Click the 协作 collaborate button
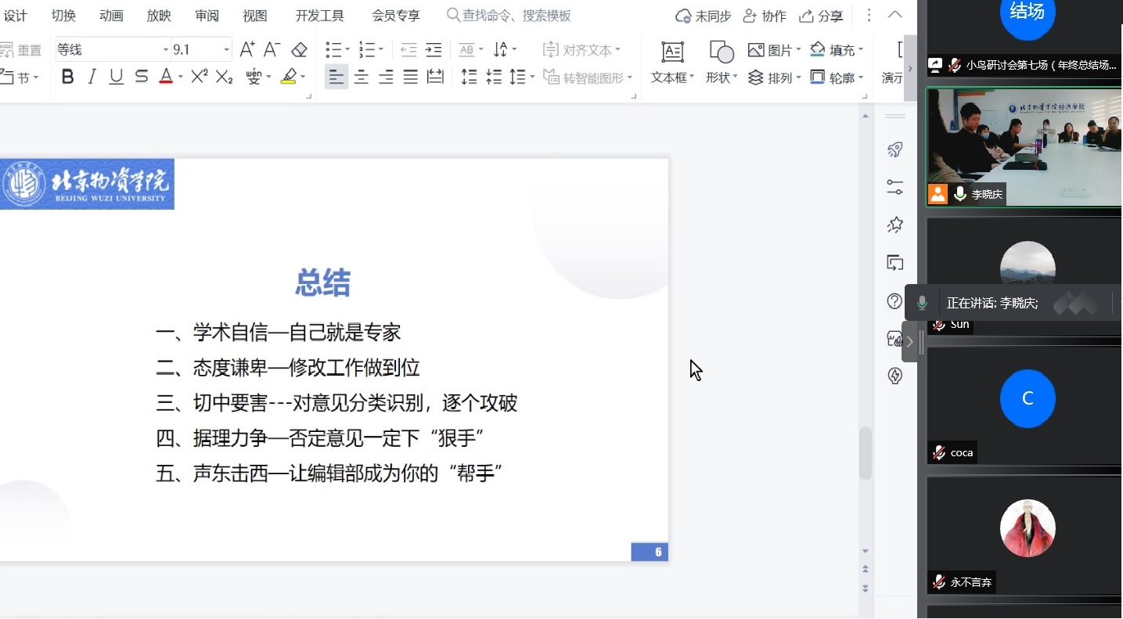The width and height of the screenshot is (1123, 619). coord(765,16)
